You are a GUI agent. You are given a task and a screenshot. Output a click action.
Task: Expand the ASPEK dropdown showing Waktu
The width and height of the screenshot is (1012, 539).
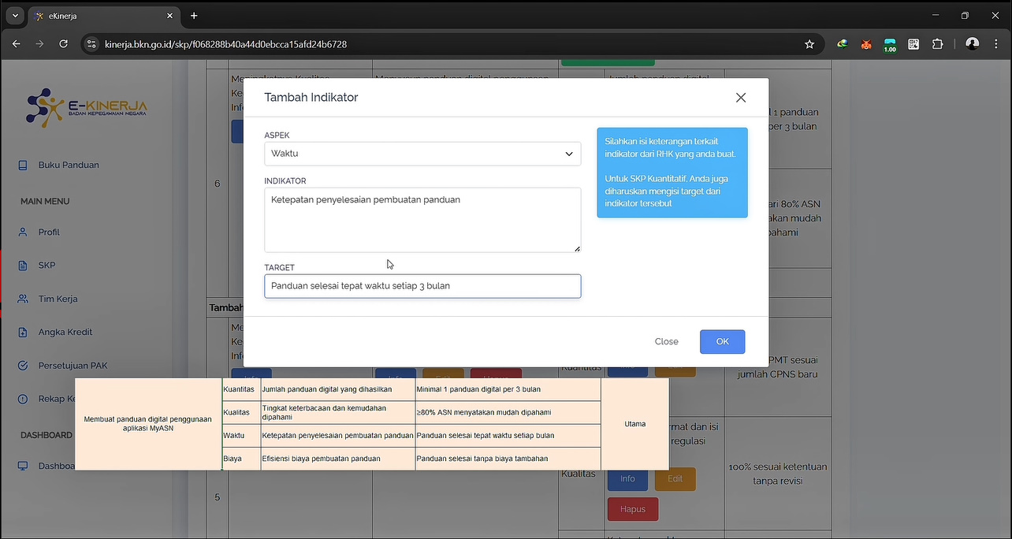pos(422,154)
